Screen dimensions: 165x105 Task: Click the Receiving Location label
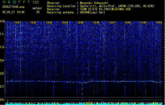tap(61, 6)
